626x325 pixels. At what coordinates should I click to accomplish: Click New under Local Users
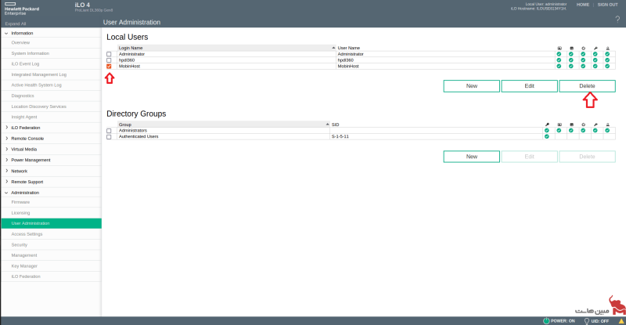coord(472,86)
